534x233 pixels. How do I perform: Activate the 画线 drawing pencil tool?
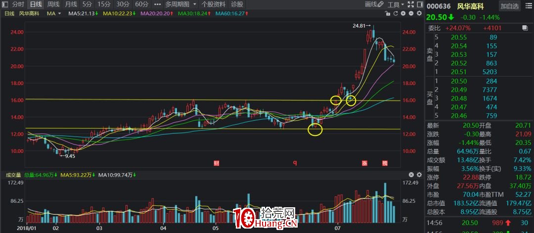[x=374, y=4]
